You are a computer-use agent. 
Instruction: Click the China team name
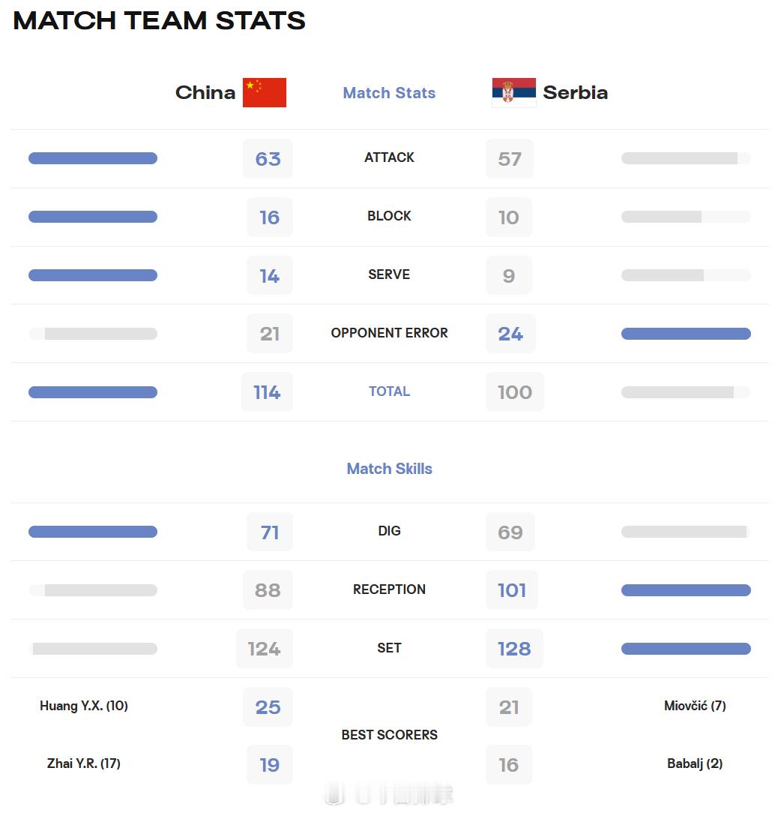point(205,93)
